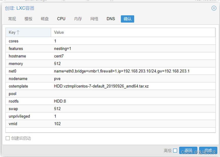Viewport: 220px width, 157px height.
Task: Click the ostemplate row with centos-7 template
Action: coord(76,86)
